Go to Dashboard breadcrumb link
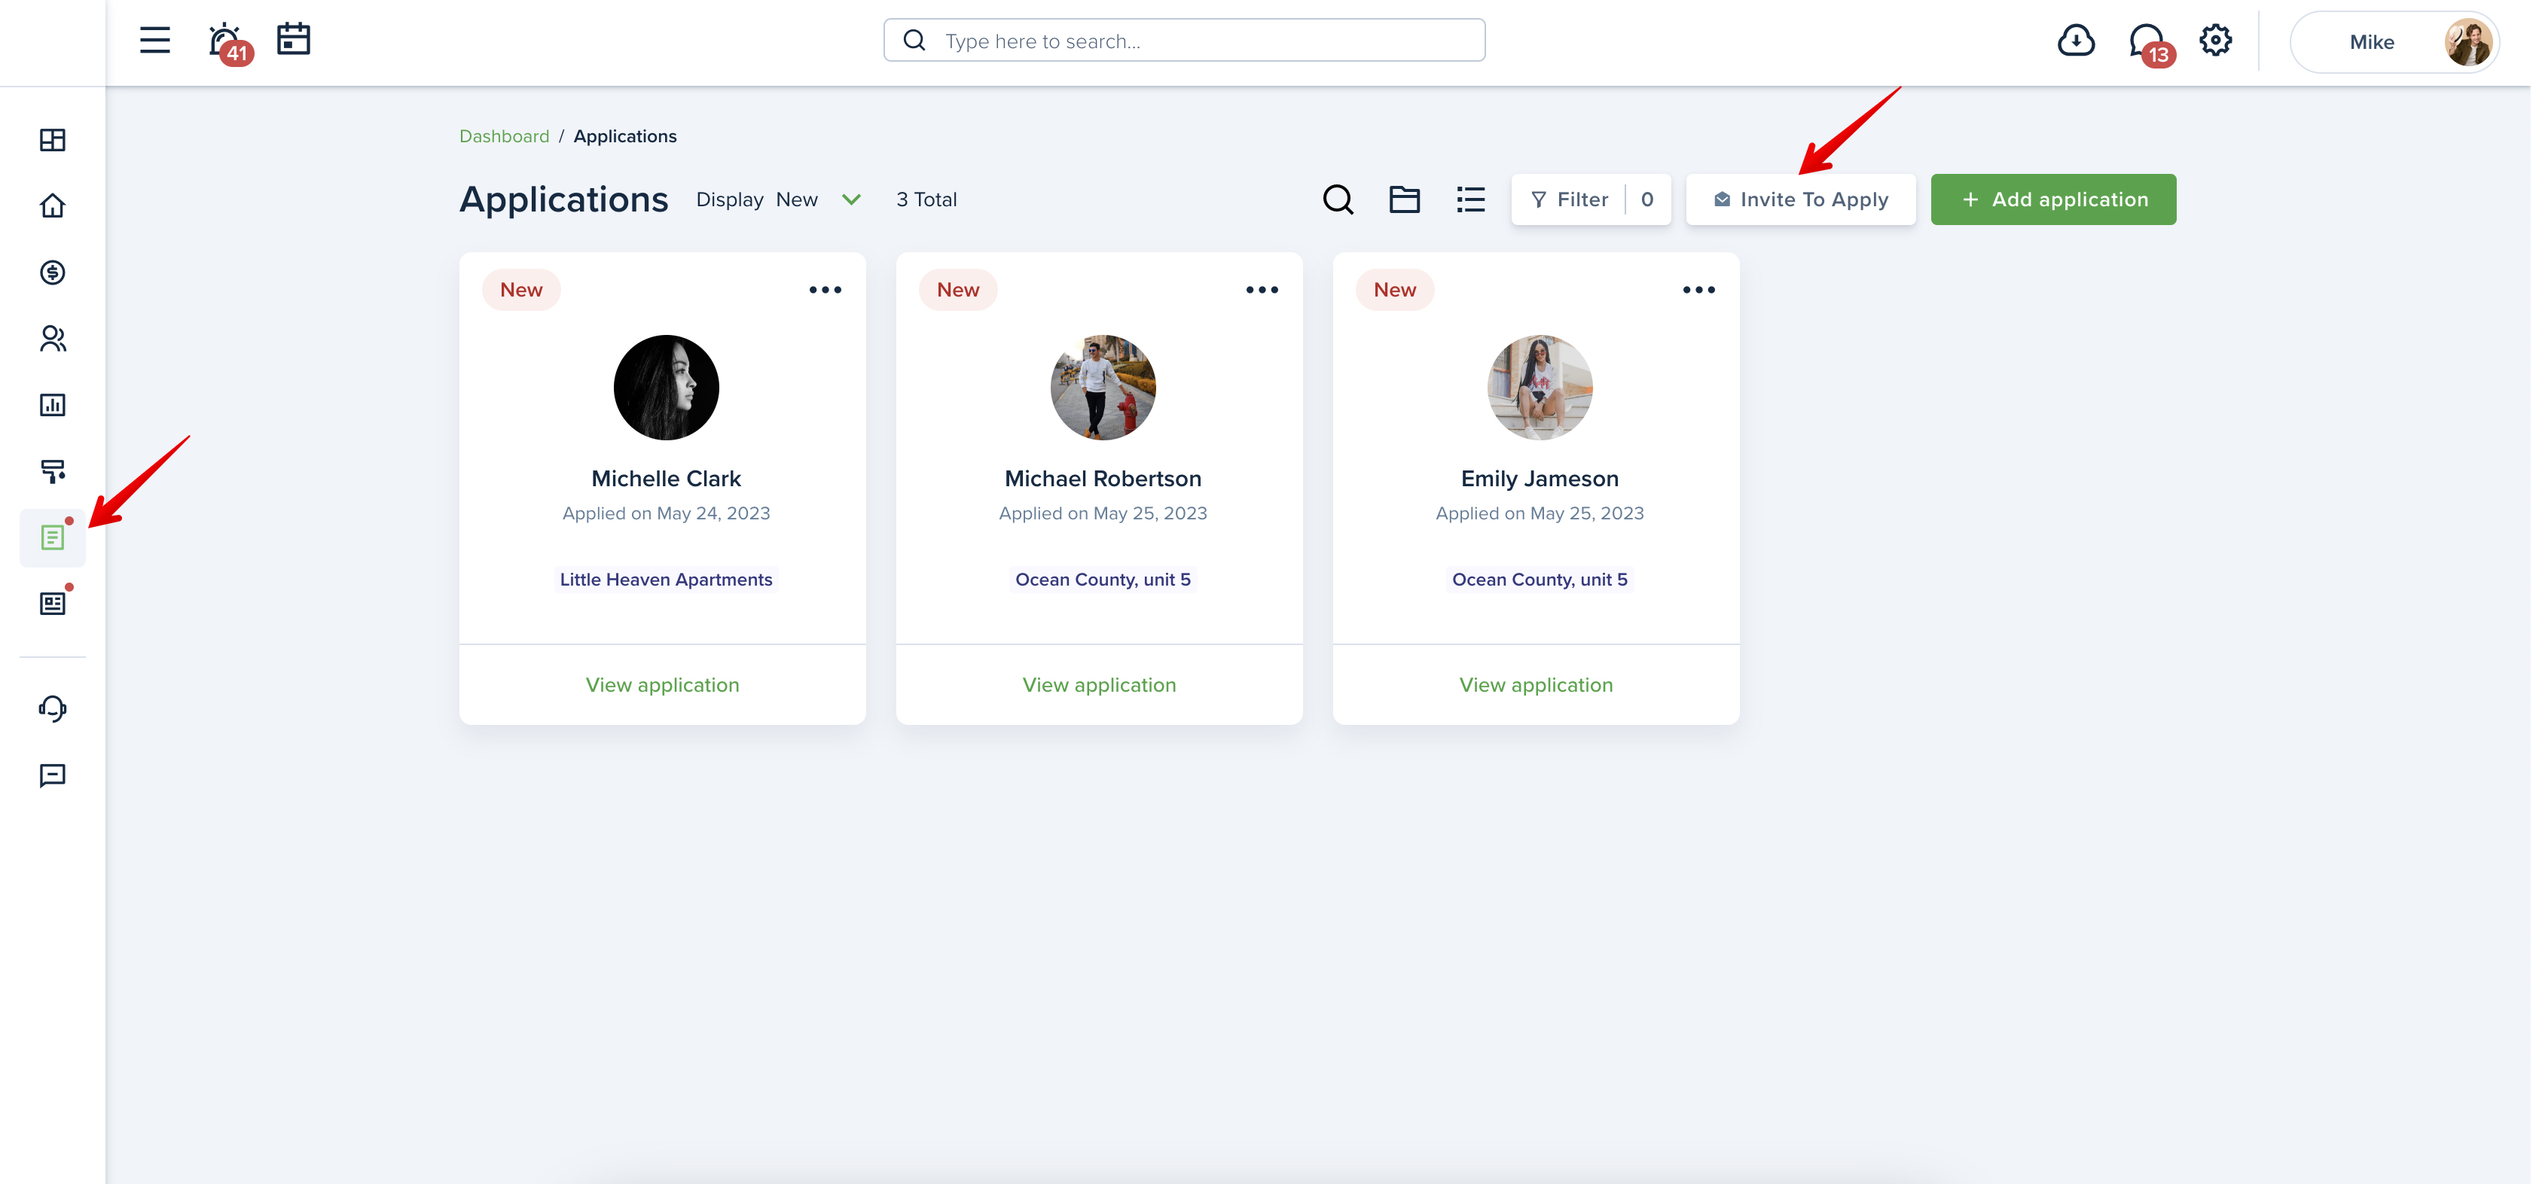The width and height of the screenshot is (2533, 1184). coord(503,136)
